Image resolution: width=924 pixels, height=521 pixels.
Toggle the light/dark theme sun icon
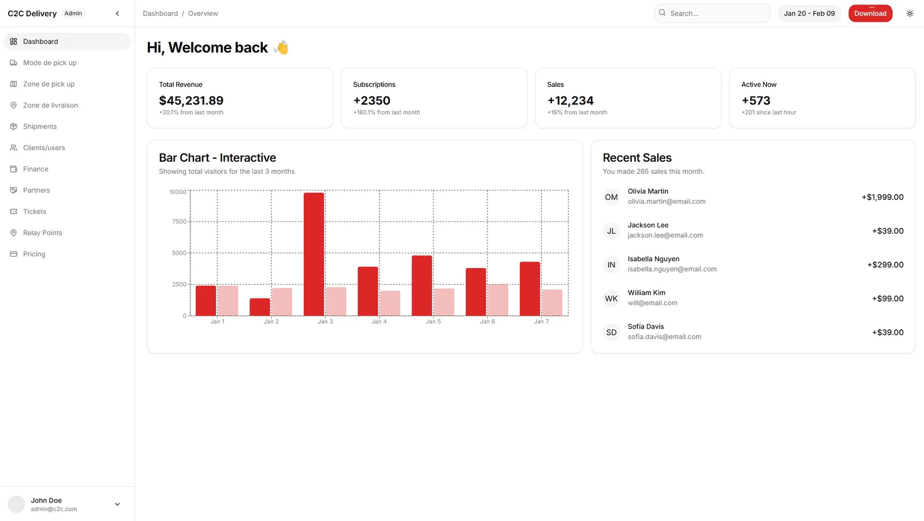[x=910, y=13]
